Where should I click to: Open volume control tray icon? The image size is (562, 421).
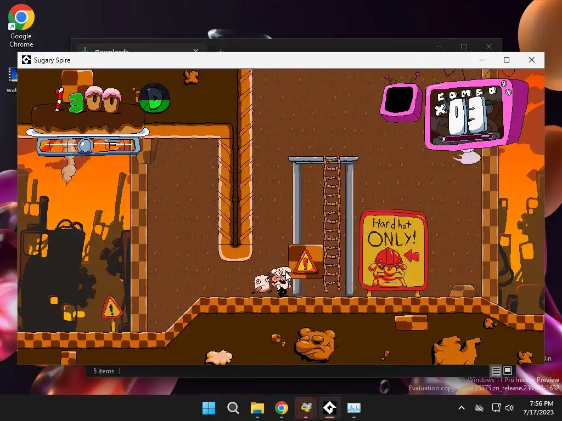pos(509,408)
